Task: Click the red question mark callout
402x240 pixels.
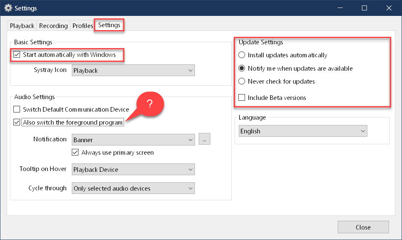Action: tap(150, 104)
